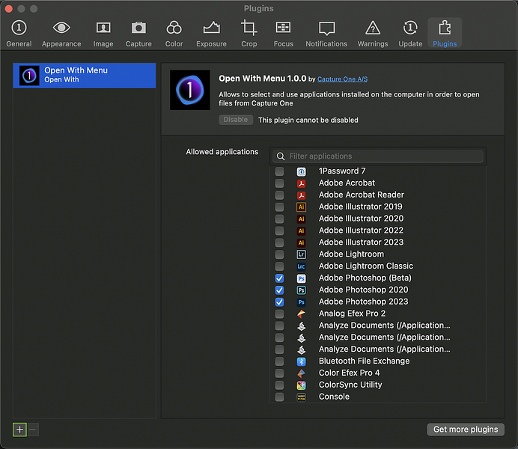
Task: Enable Adobe Lightroom Classic checkbox
Action: 279,266
